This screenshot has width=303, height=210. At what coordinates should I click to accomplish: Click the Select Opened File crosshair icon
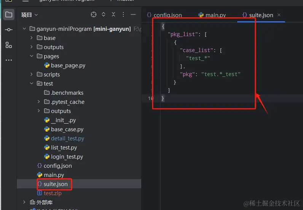(x=94, y=14)
